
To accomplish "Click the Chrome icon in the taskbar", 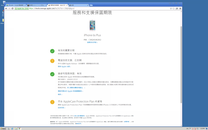I will 20,129.
